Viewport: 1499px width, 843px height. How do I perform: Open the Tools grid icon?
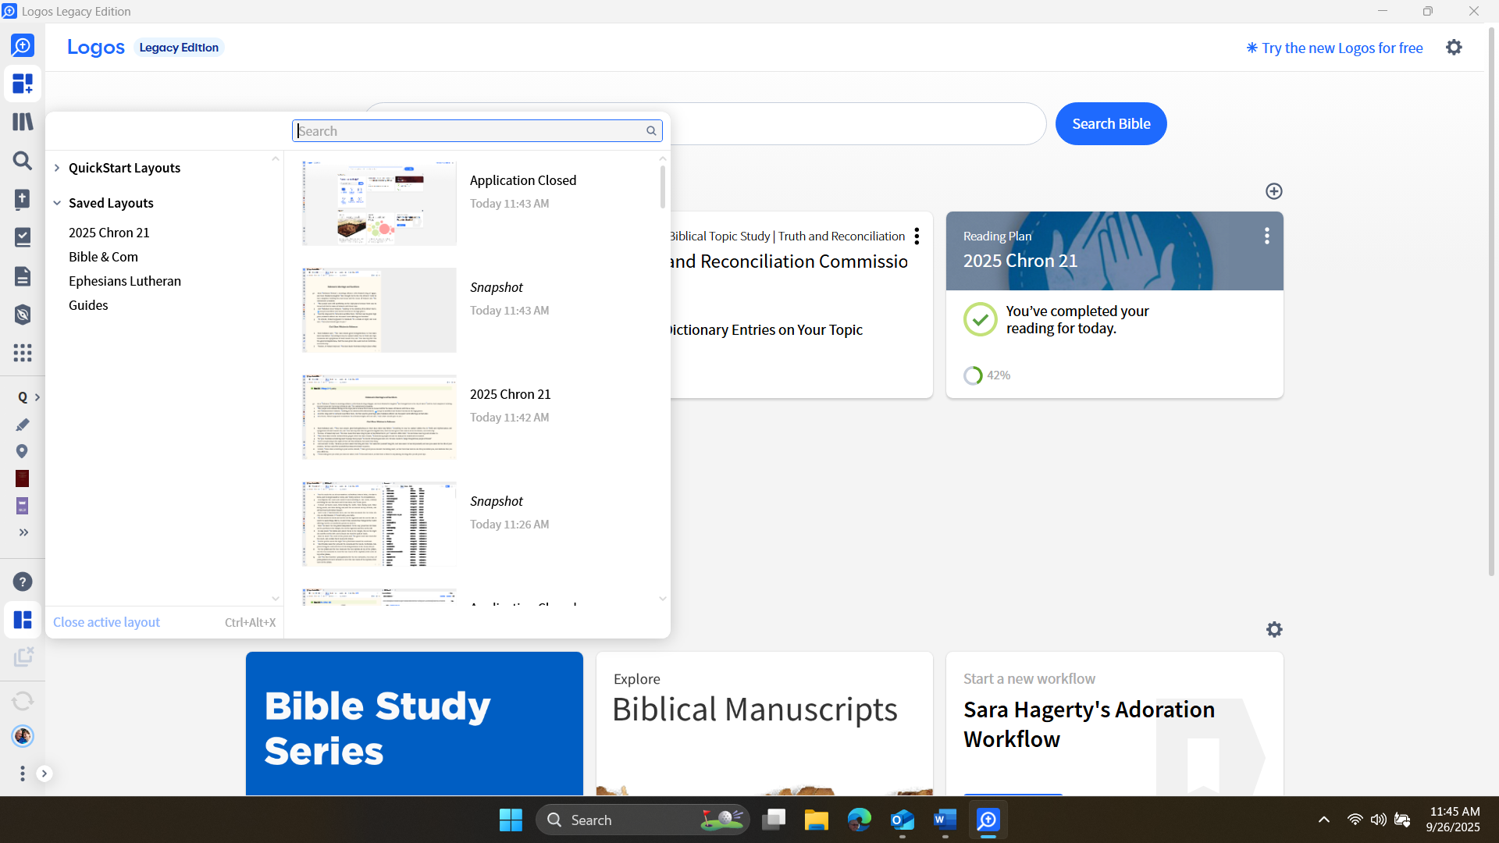(x=23, y=353)
